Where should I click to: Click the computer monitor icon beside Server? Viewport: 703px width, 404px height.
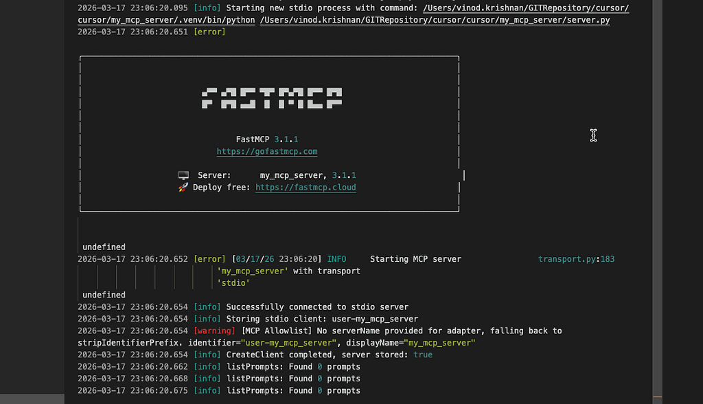[x=183, y=175]
